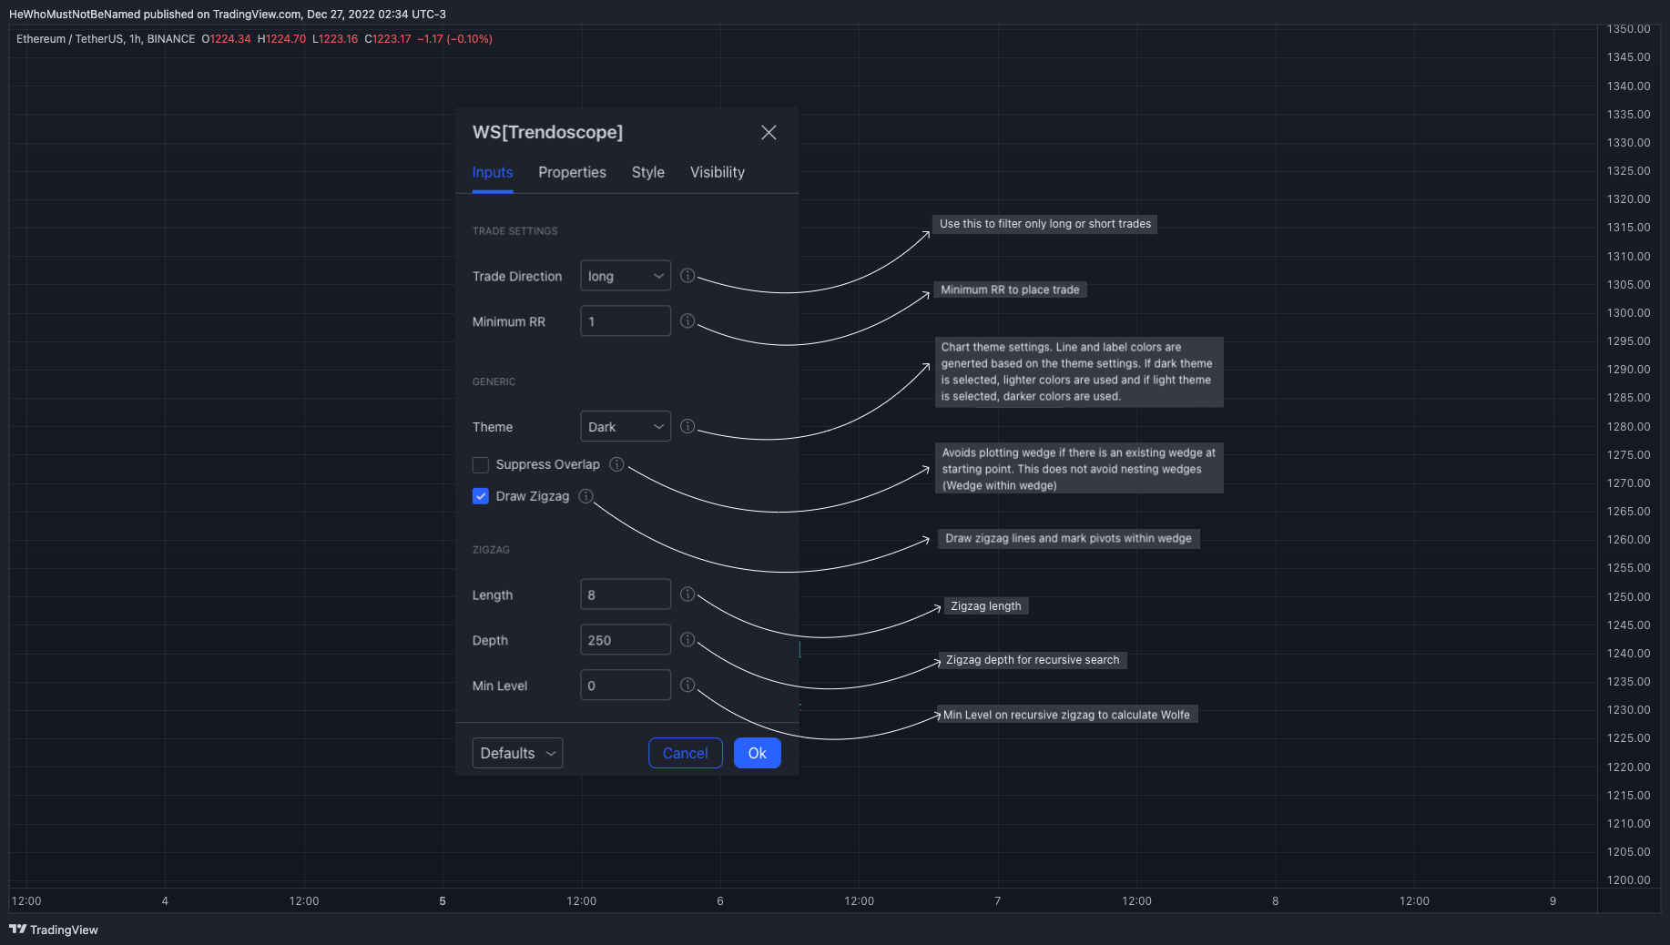Click the Draw Zigzag label text
Viewport: 1670px width, 945px height.
tap(533, 496)
